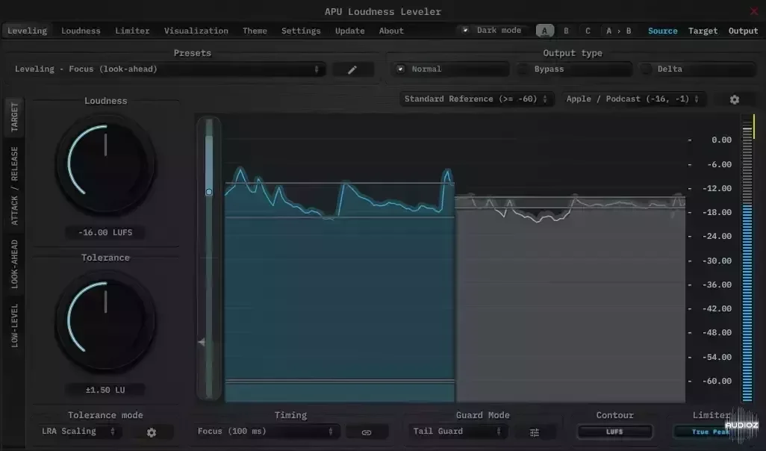Image resolution: width=766 pixels, height=451 pixels.
Task: Open Guard Mode sliders icon
Action: click(535, 432)
